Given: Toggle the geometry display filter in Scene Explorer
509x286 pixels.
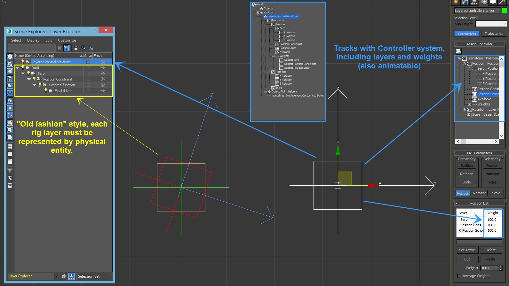Looking at the screenshot, I should [10, 57].
